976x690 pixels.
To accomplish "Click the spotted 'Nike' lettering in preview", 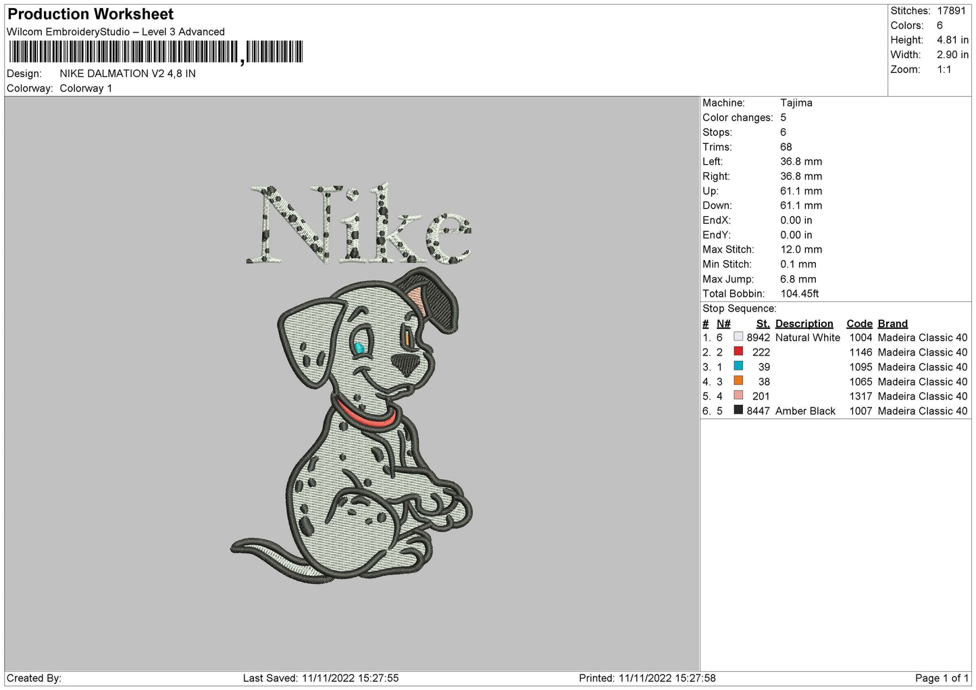I will (x=359, y=224).
